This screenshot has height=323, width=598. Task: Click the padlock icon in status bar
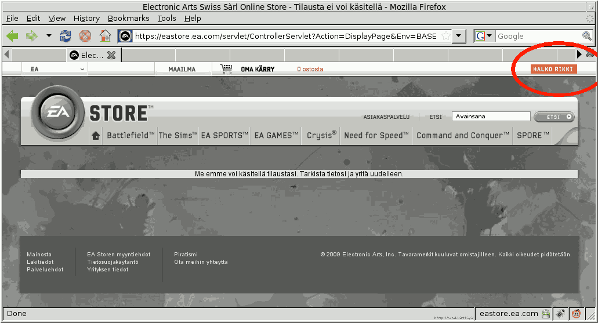point(546,314)
